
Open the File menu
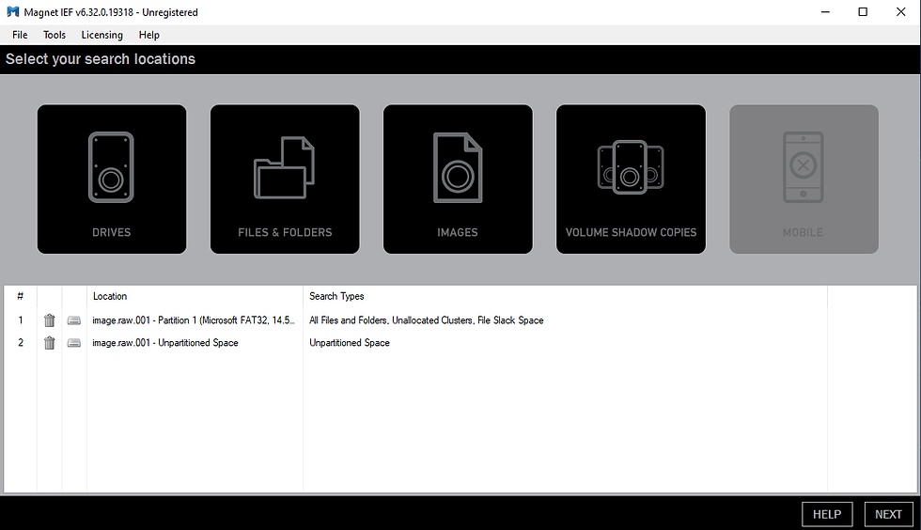coord(20,35)
